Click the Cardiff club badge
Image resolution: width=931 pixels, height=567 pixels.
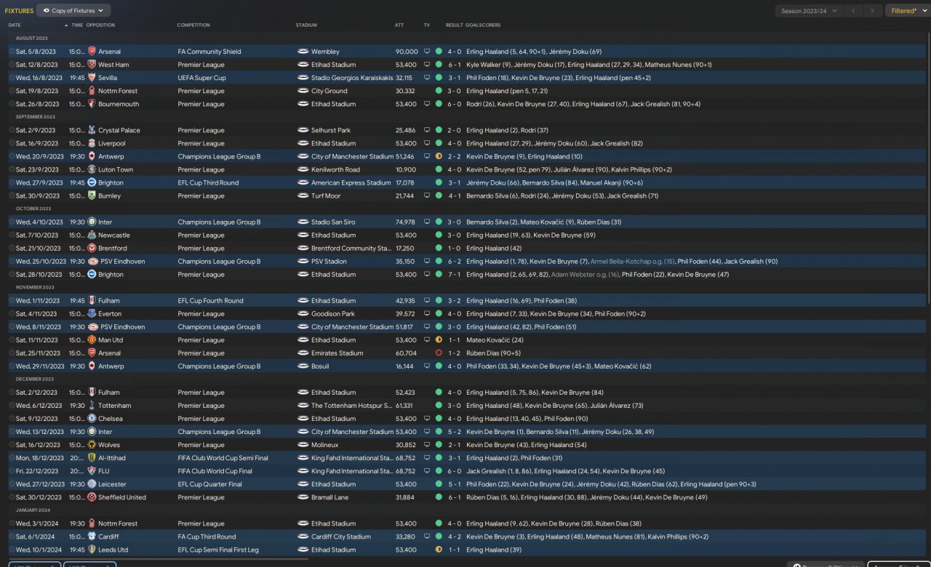point(92,536)
